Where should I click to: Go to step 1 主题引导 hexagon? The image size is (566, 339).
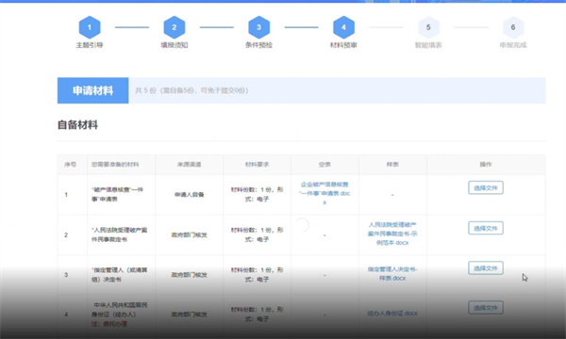point(90,27)
